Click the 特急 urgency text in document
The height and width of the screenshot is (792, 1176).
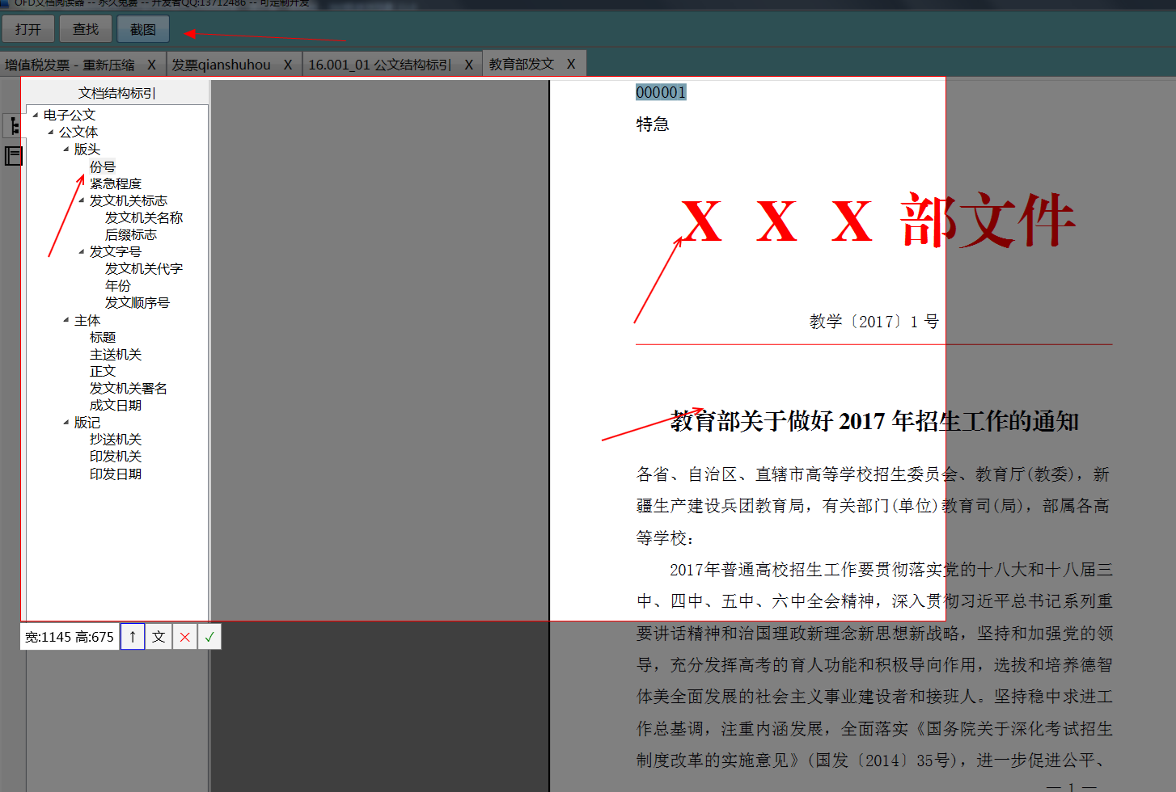coord(653,124)
